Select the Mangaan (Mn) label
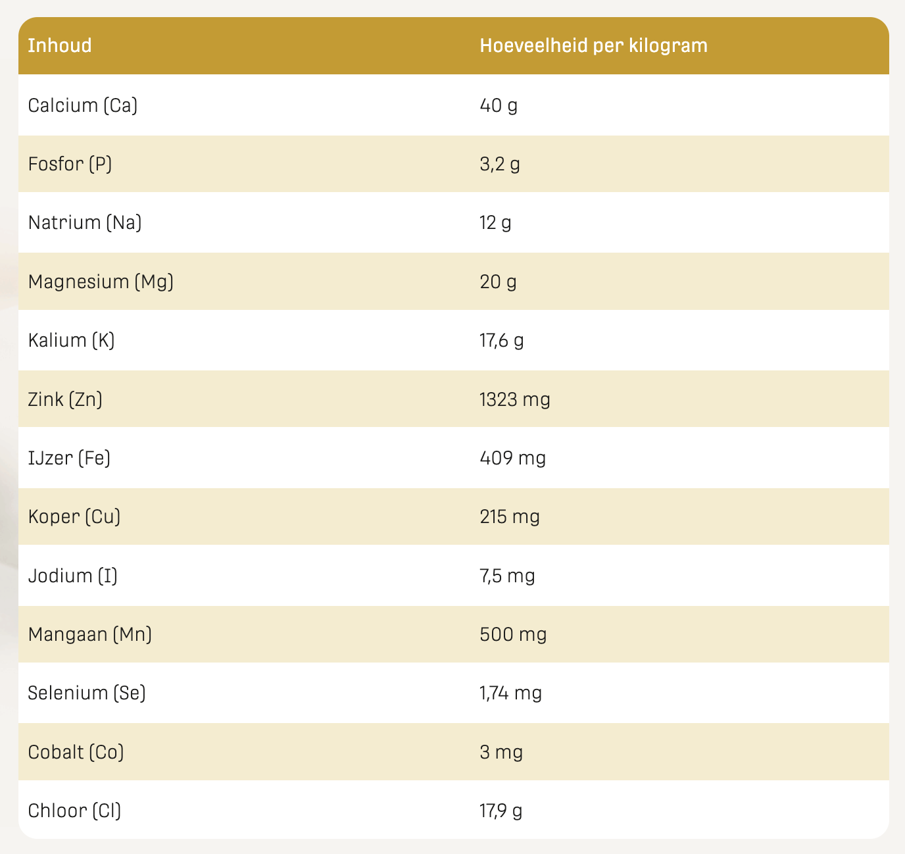 pos(90,634)
